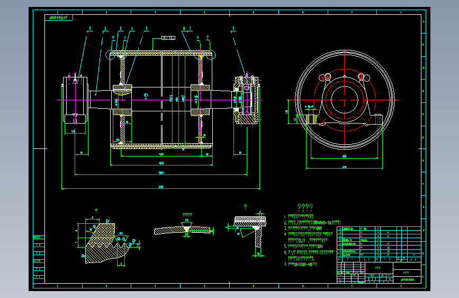Click the title block in the bottom right corner
459x298 pixels.
[x=379, y=273]
